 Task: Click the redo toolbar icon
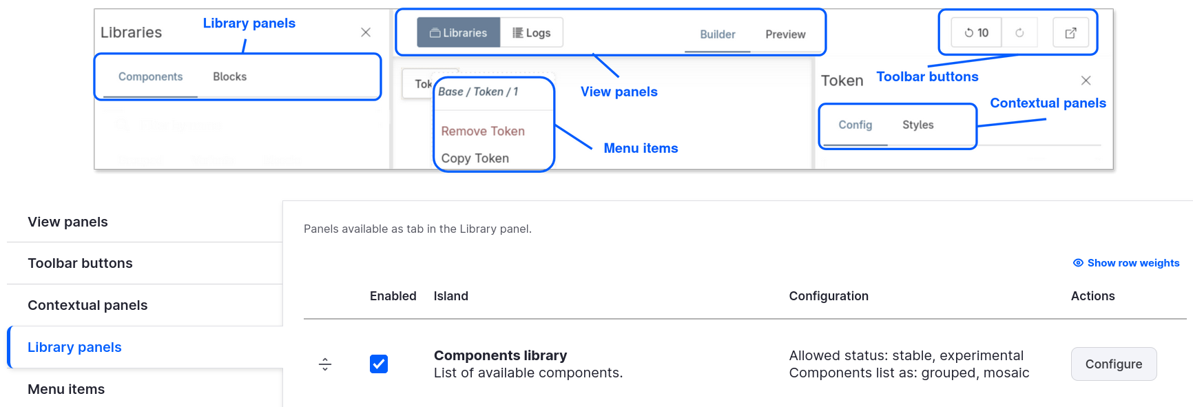(1019, 32)
